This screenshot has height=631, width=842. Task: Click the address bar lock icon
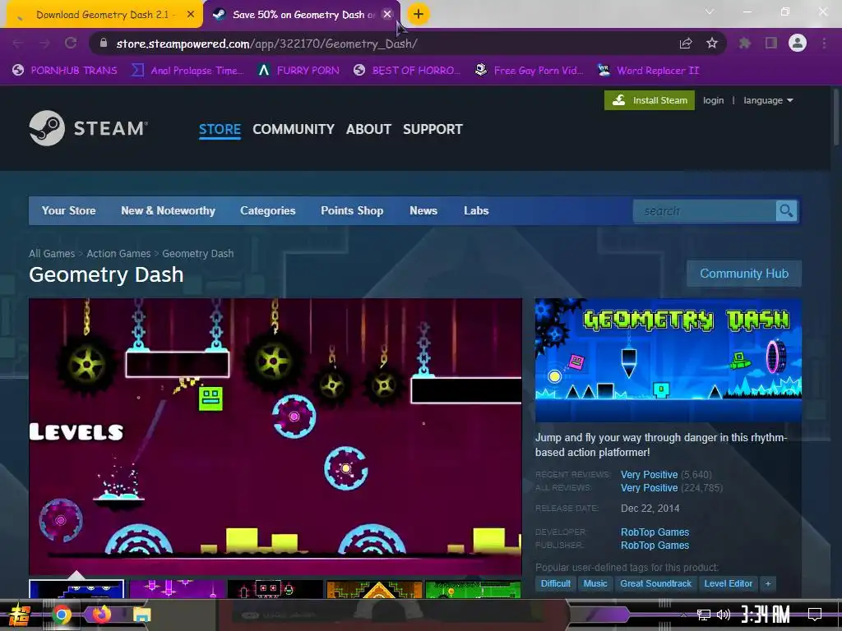pyautogui.click(x=104, y=44)
